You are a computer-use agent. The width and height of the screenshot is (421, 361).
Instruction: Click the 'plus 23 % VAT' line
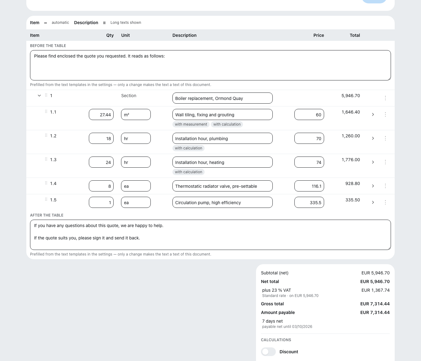click(x=276, y=290)
